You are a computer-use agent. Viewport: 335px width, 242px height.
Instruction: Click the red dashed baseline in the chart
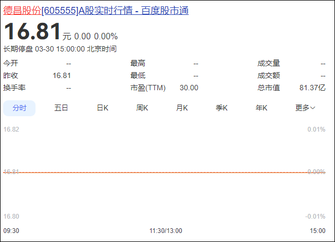click(x=159, y=172)
